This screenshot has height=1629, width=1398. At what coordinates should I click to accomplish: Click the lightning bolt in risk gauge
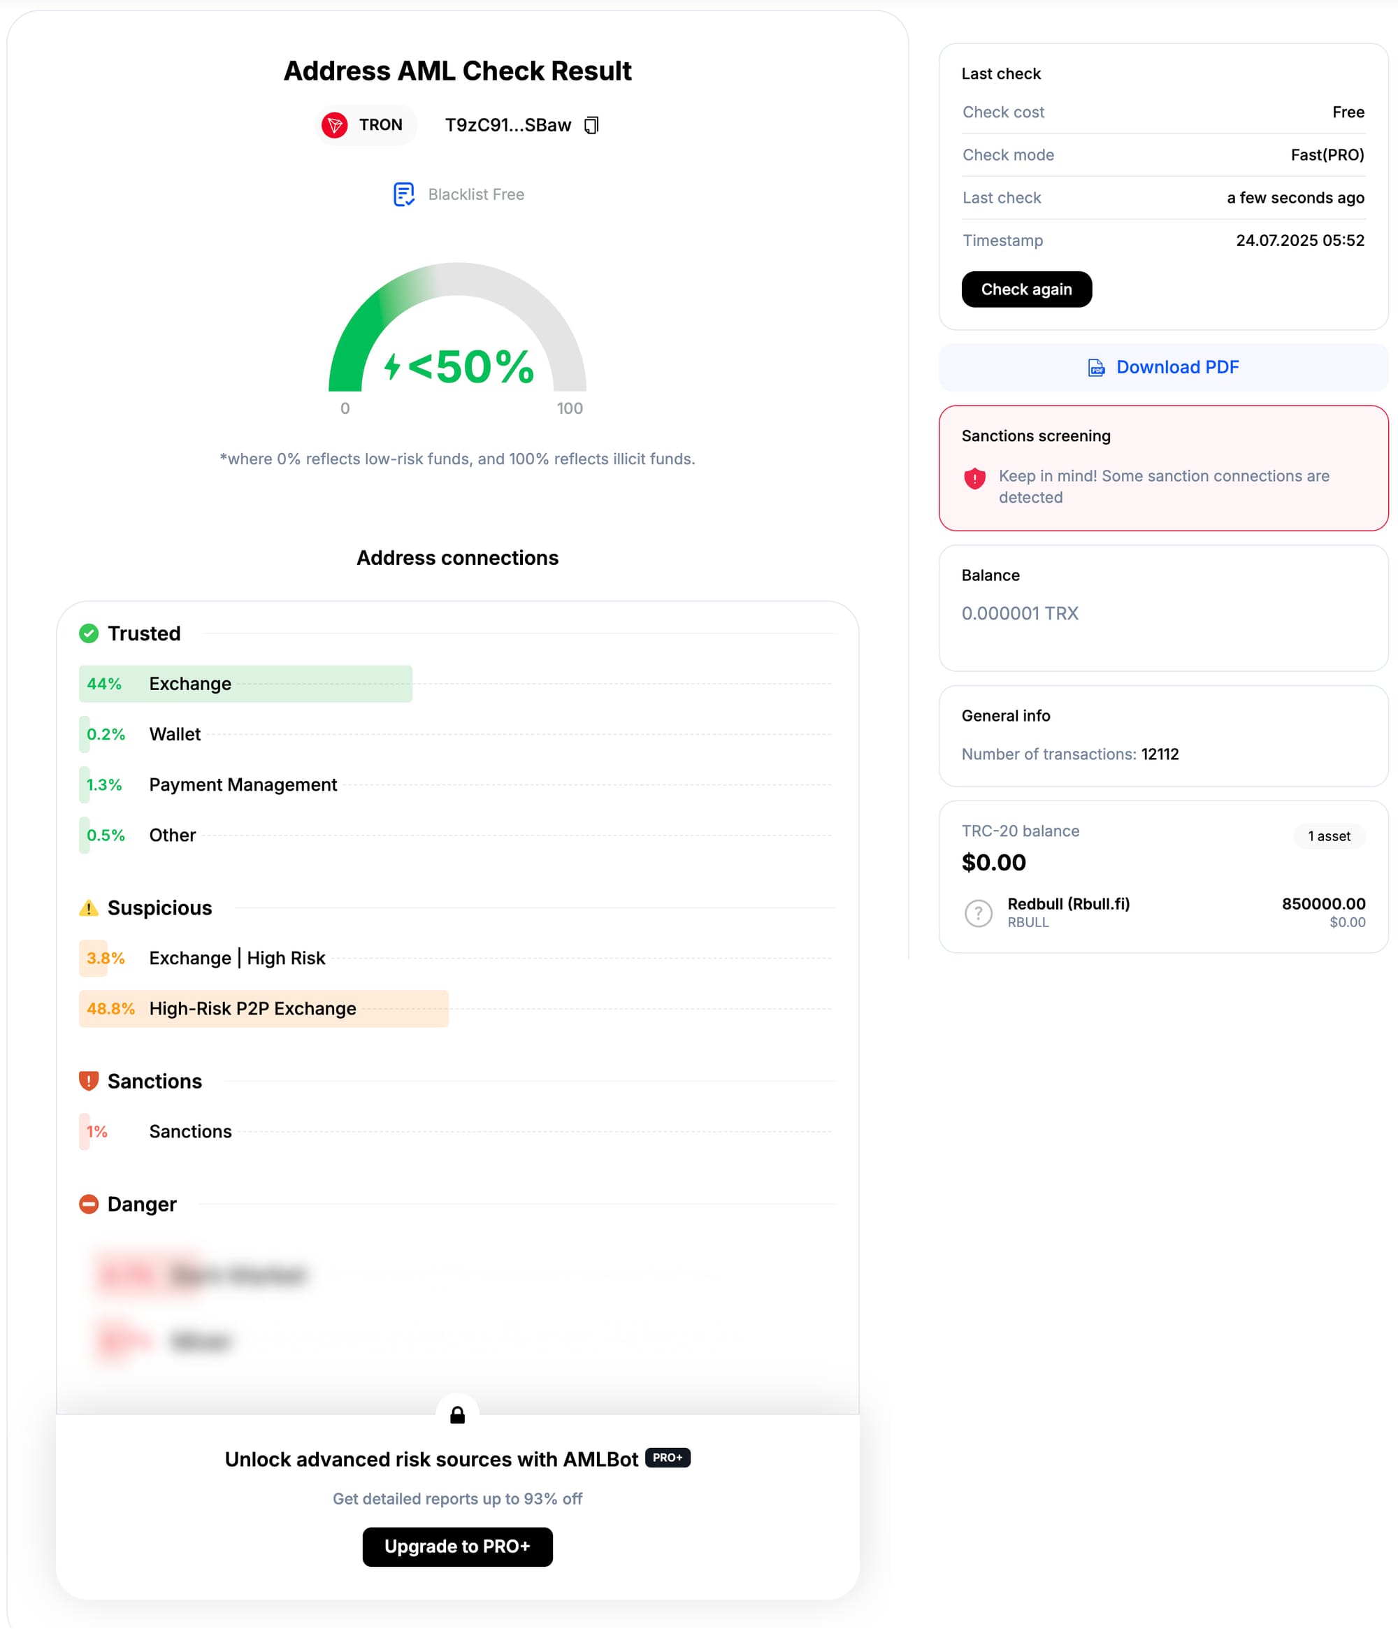pyautogui.click(x=392, y=366)
